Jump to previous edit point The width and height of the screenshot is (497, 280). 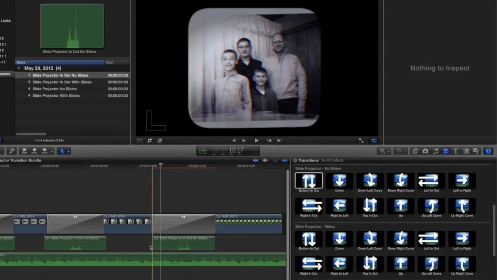tap(270, 141)
